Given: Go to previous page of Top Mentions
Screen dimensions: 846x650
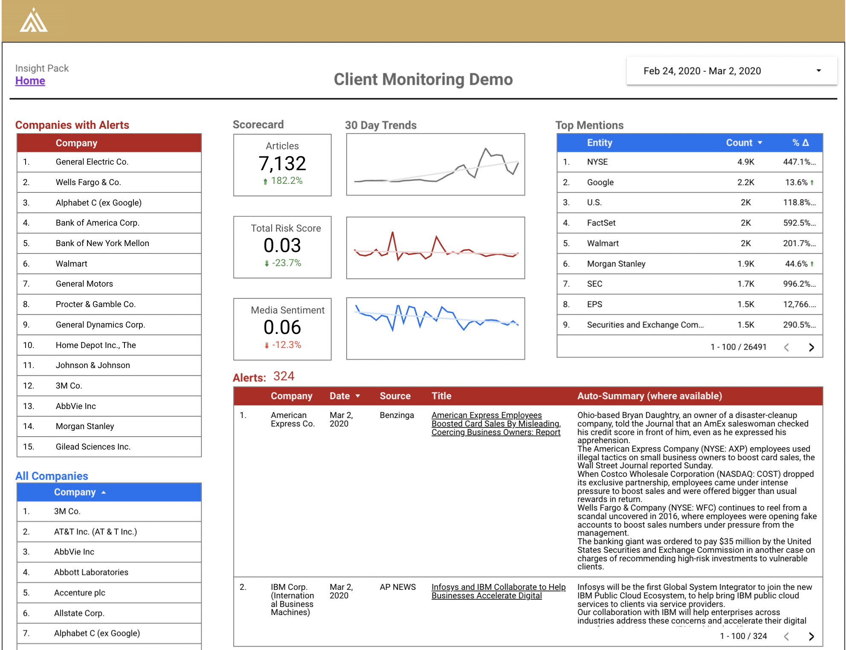Looking at the screenshot, I should (787, 347).
